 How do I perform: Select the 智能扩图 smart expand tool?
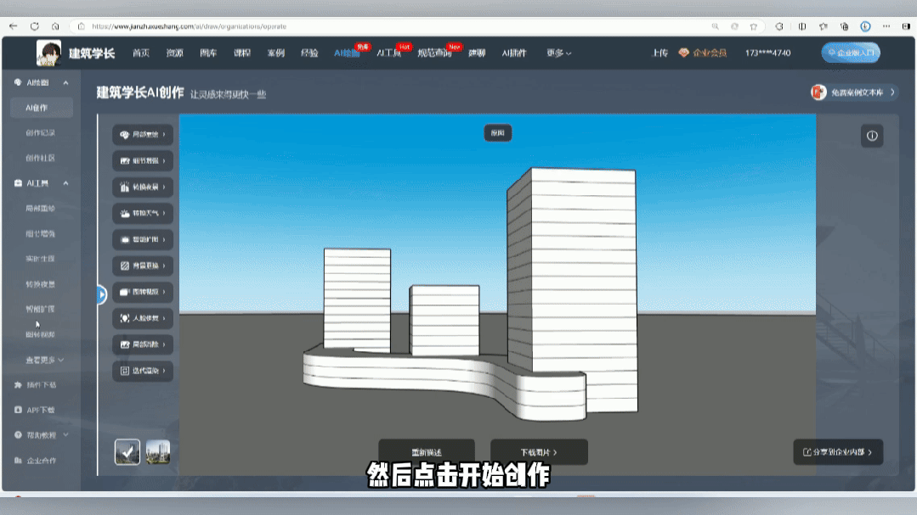[x=142, y=239]
